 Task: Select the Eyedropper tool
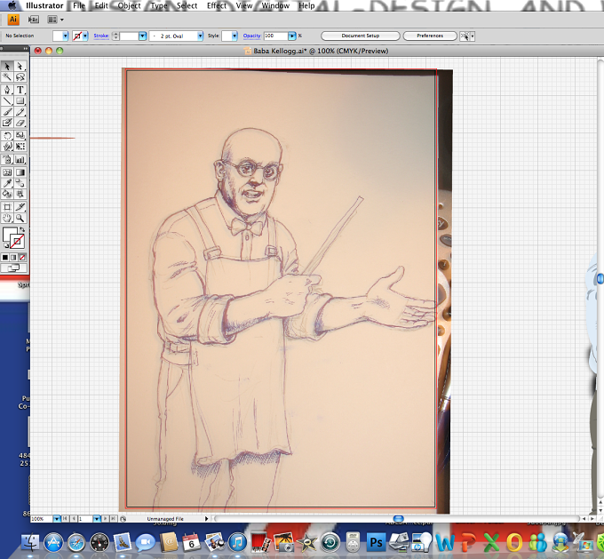(7, 183)
